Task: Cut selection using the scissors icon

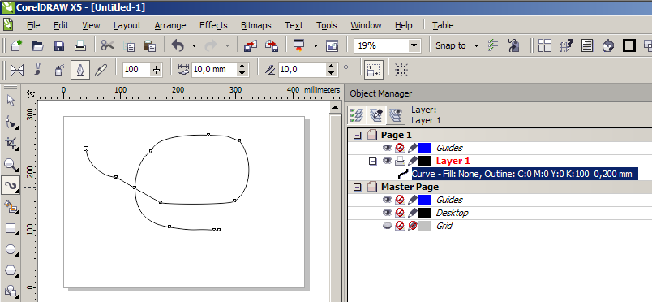Action: coord(108,45)
